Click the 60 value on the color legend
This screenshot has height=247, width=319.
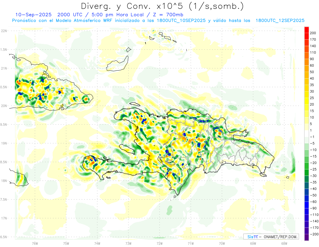[x=312, y=65]
